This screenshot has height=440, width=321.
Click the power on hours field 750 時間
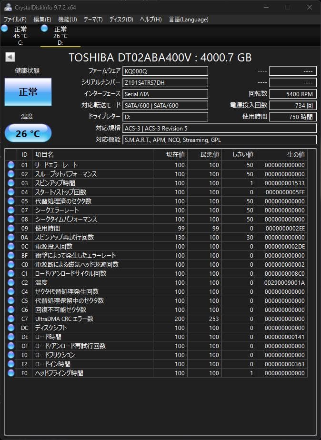coord(293,117)
